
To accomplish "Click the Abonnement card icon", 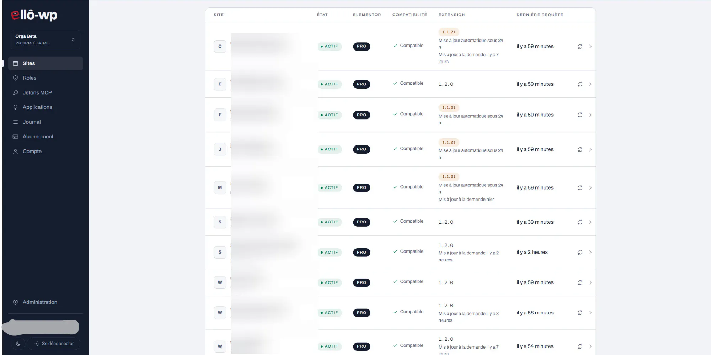I will pos(15,137).
